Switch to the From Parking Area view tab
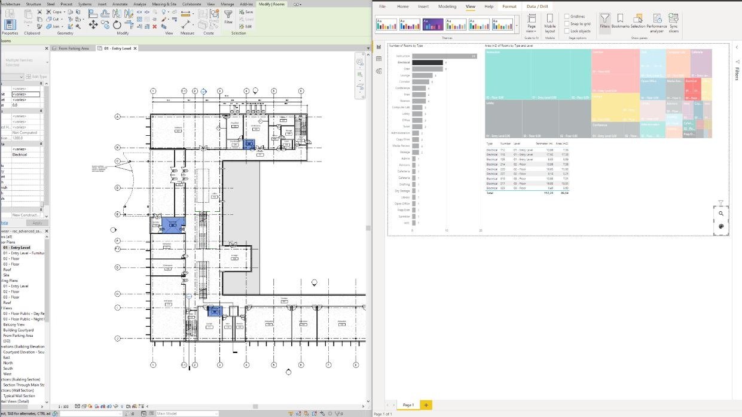This screenshot has height=417, width=742. [x=74, y=48]
